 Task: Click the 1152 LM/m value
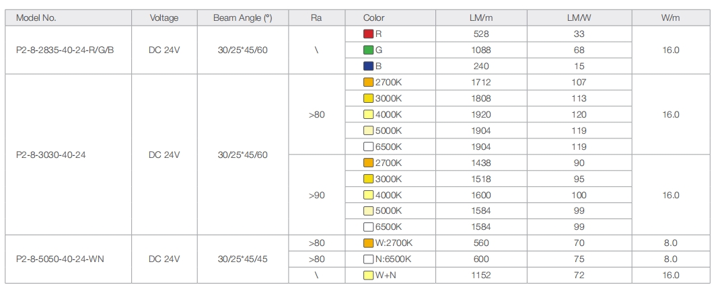[480, 276]
